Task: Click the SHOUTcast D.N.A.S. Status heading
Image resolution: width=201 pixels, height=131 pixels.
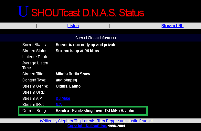Action: (88, 13)
